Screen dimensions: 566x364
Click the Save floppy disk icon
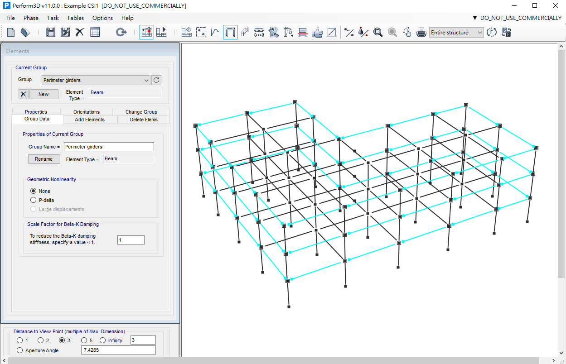pos(51,32)
